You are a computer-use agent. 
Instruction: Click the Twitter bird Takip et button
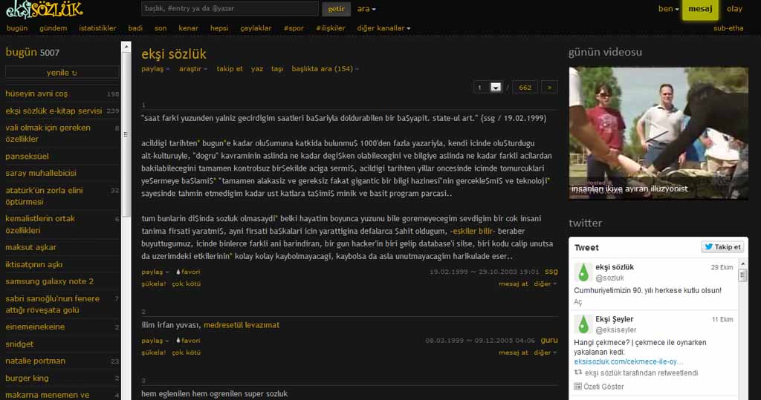point(722,247)
